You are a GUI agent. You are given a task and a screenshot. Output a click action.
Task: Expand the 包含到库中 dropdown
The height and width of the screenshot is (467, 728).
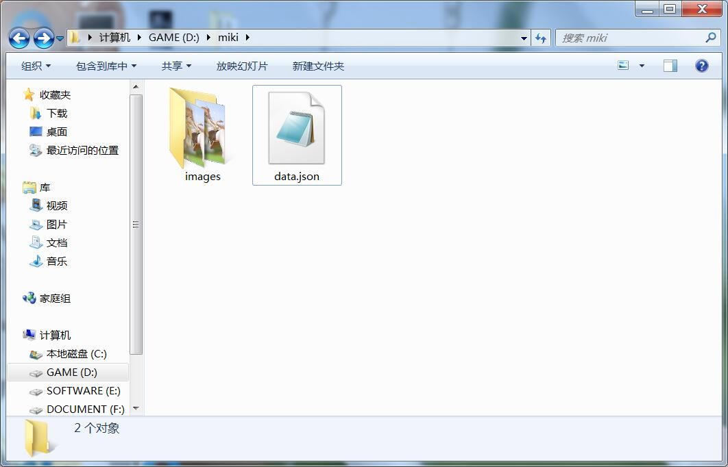click(106, 66)
